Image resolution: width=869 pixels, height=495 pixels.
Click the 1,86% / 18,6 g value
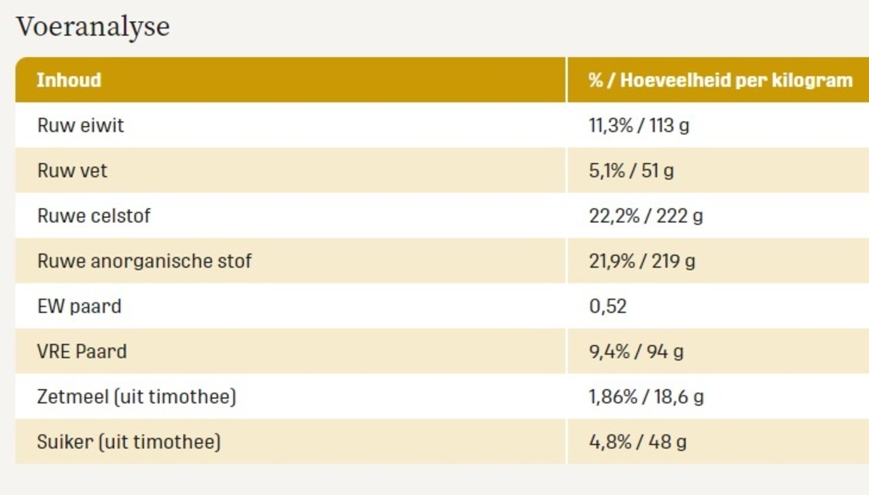646,397
